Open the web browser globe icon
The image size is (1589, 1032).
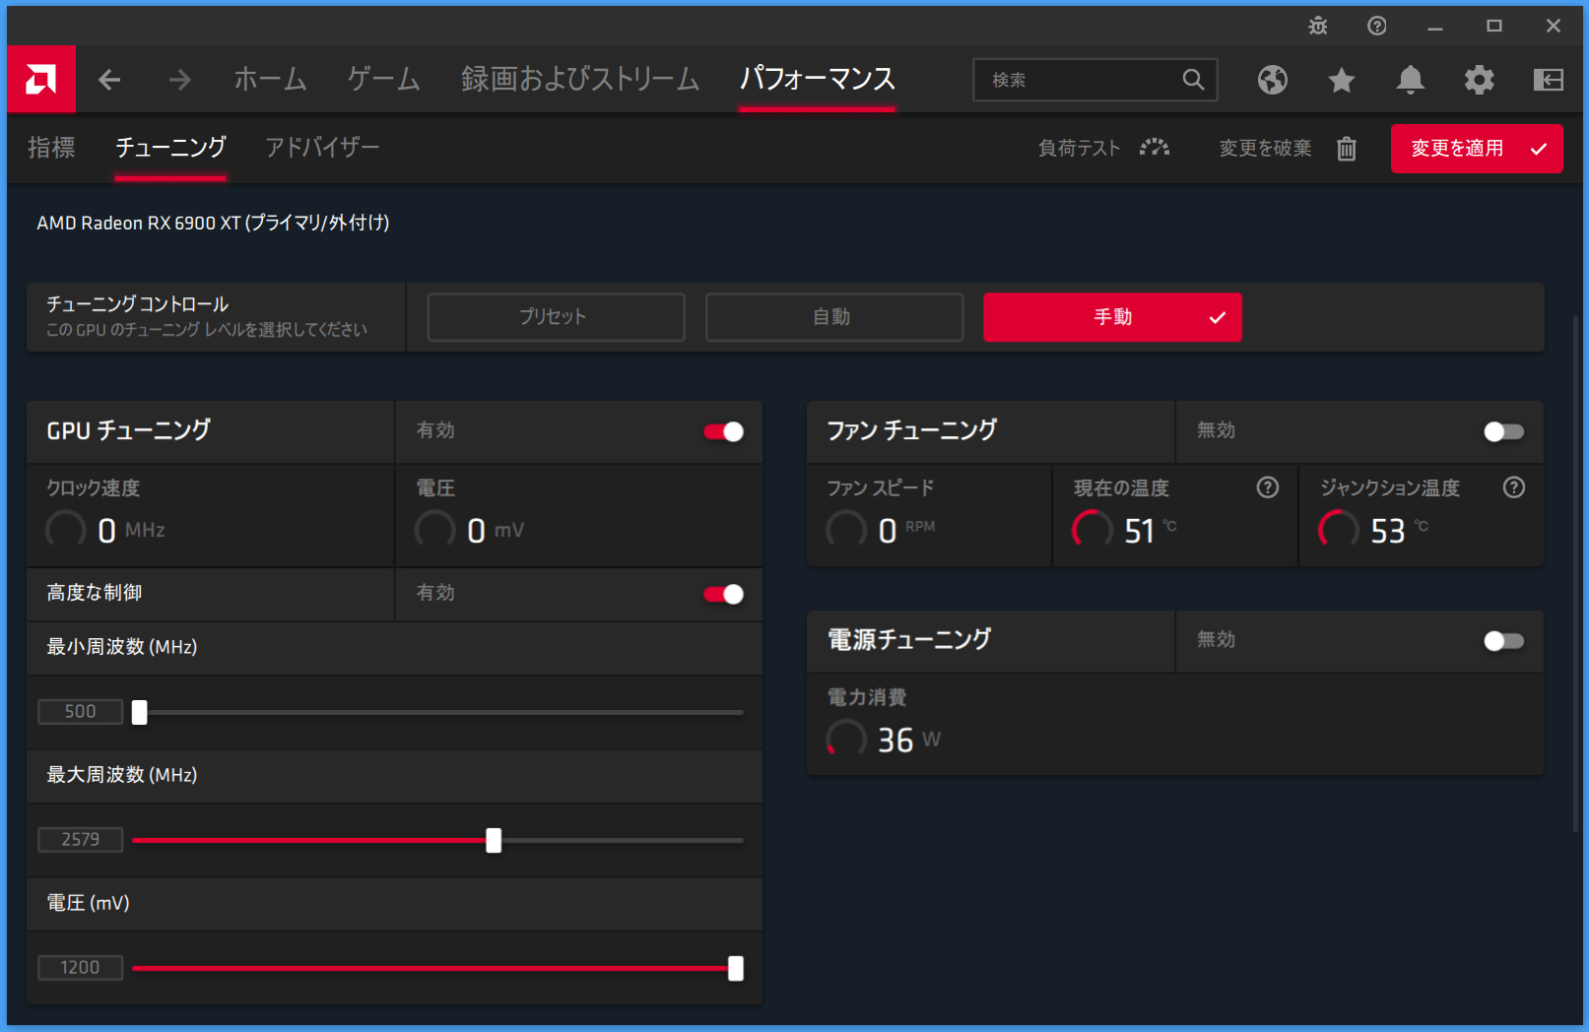pyautogui.click(x=1273, y=80)
